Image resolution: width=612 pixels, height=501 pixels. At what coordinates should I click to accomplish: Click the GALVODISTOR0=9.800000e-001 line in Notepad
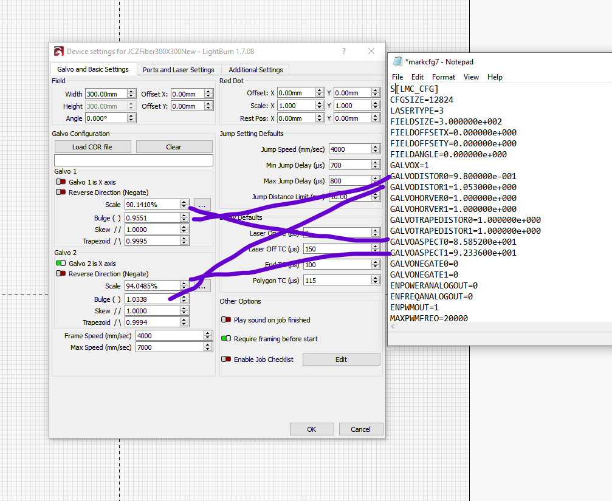453,176
